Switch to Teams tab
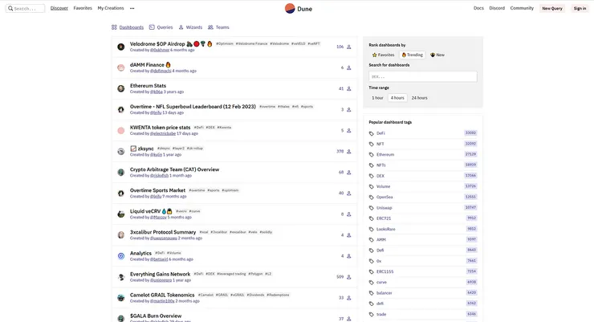 click(x=218, y=27)
